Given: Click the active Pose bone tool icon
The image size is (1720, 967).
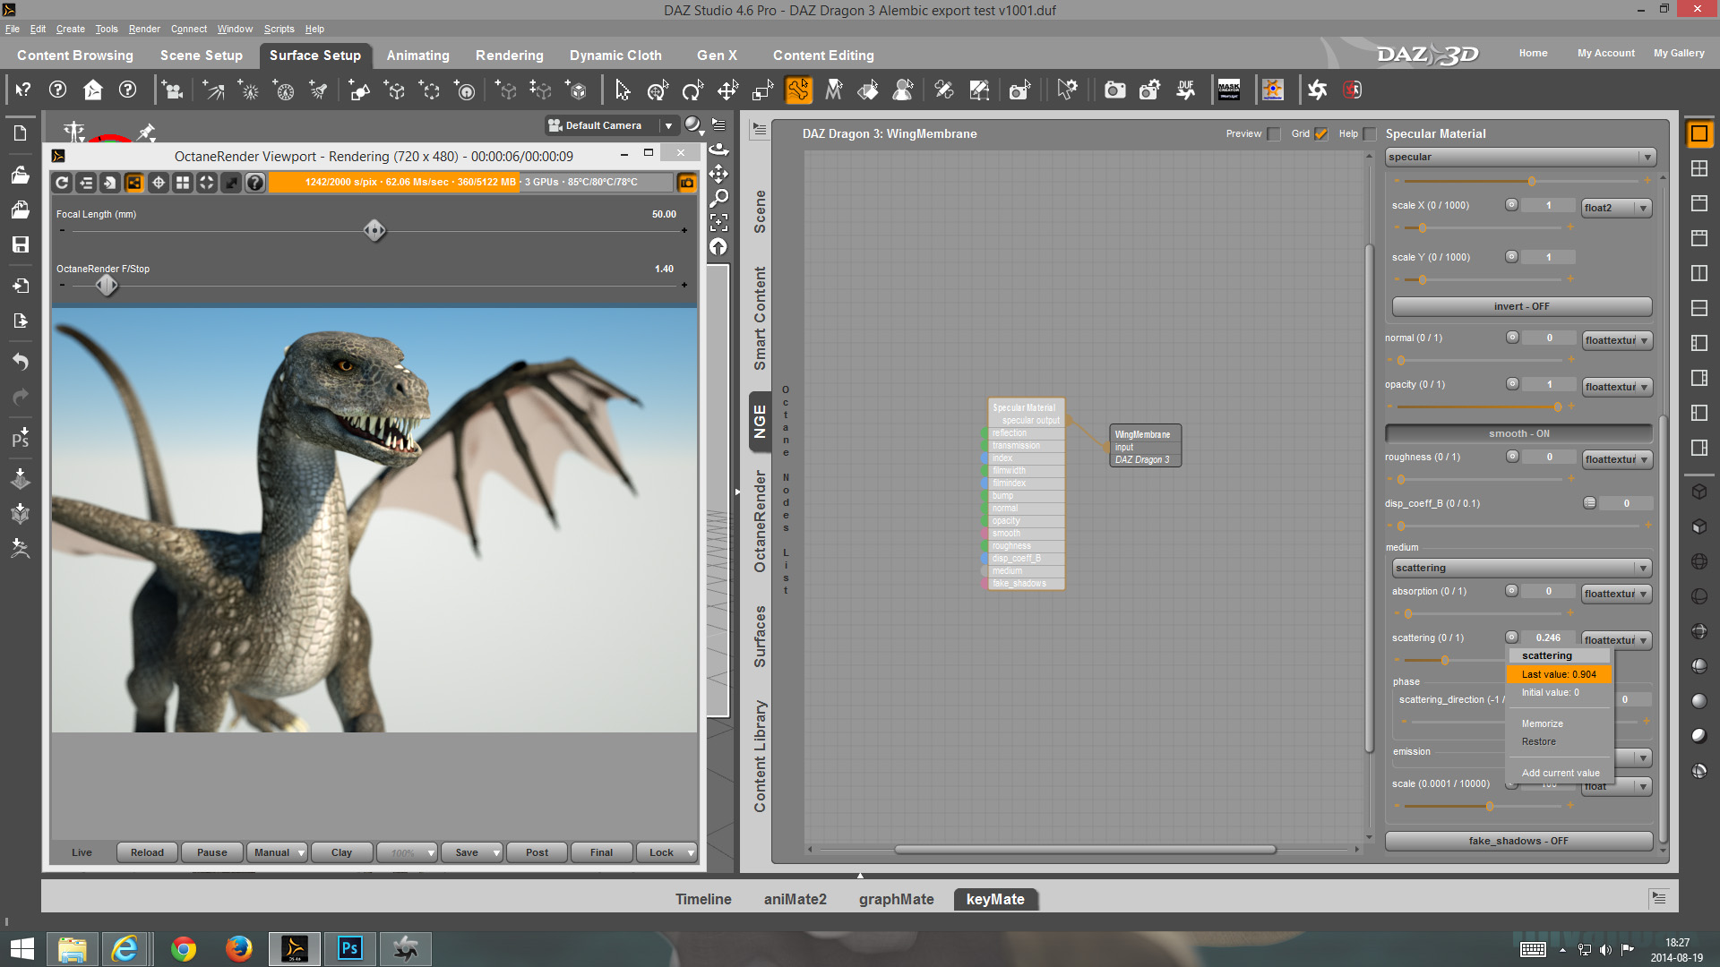Looking at the screenshot, I should pos(798,90).
